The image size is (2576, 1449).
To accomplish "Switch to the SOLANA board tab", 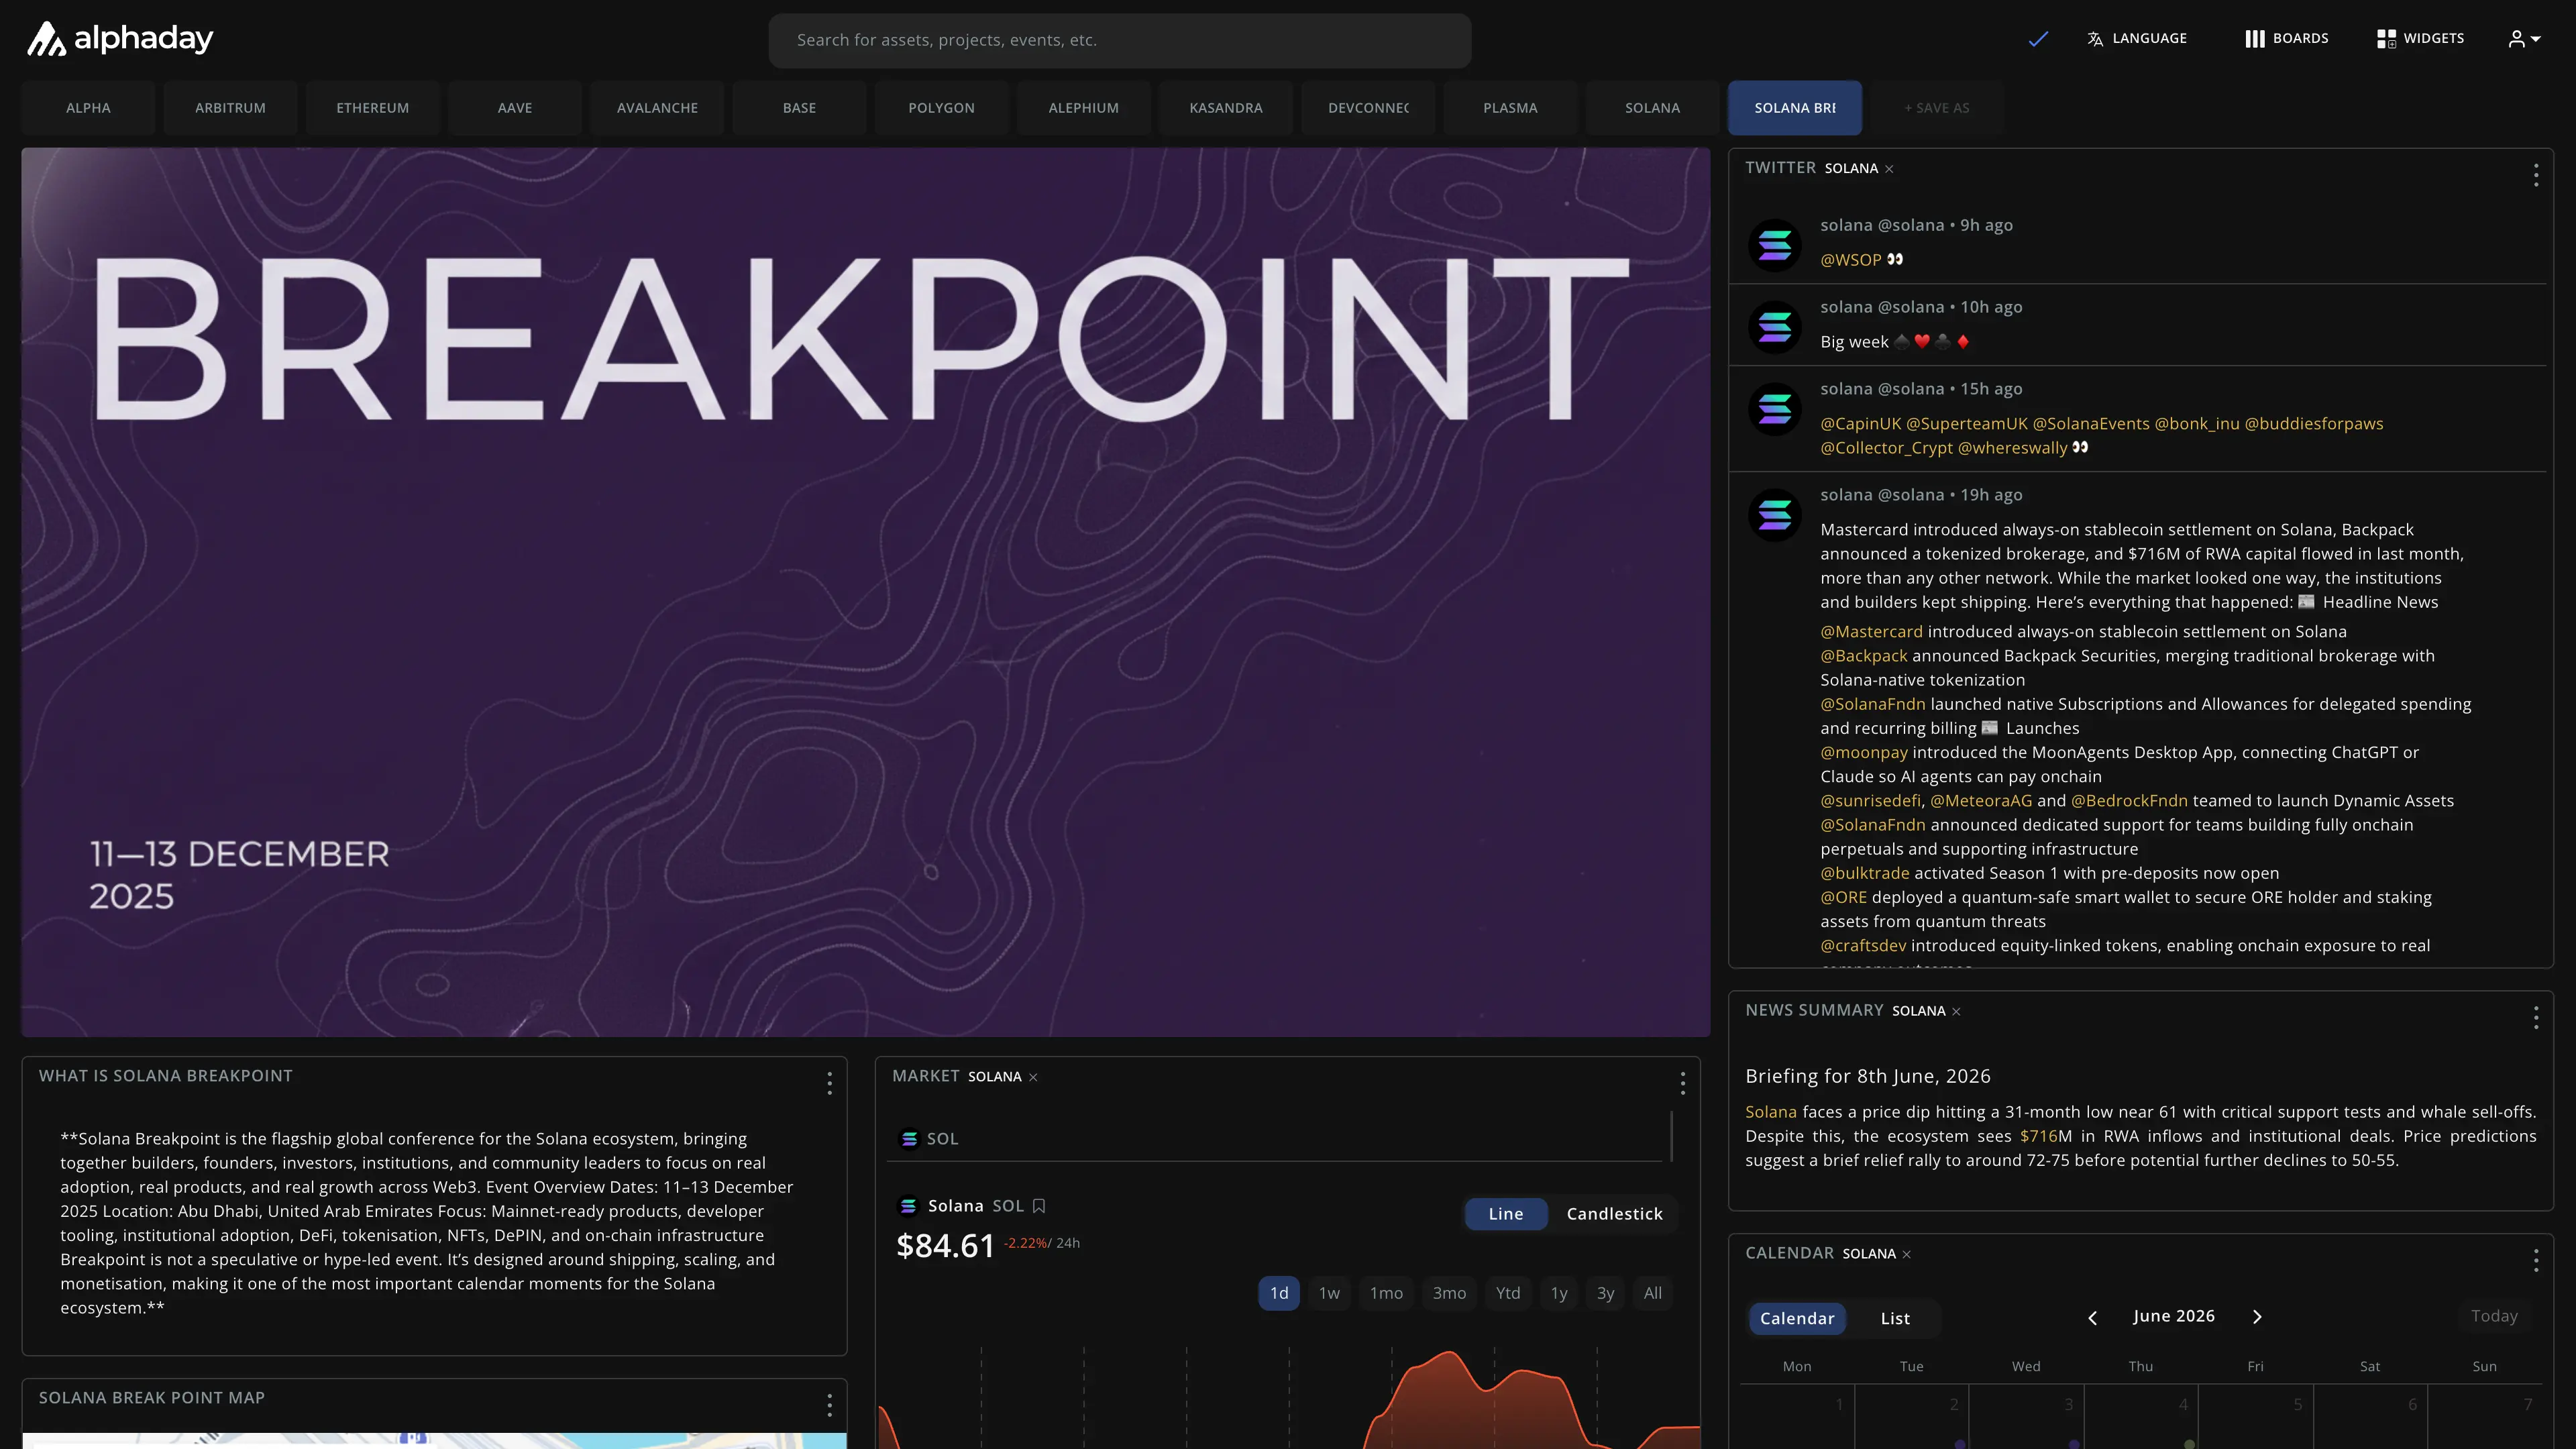I will coord(1652,108).
